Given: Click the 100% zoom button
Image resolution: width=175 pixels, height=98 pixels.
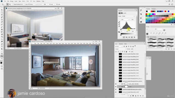Looking at the screenshot, I should (45, 4).
